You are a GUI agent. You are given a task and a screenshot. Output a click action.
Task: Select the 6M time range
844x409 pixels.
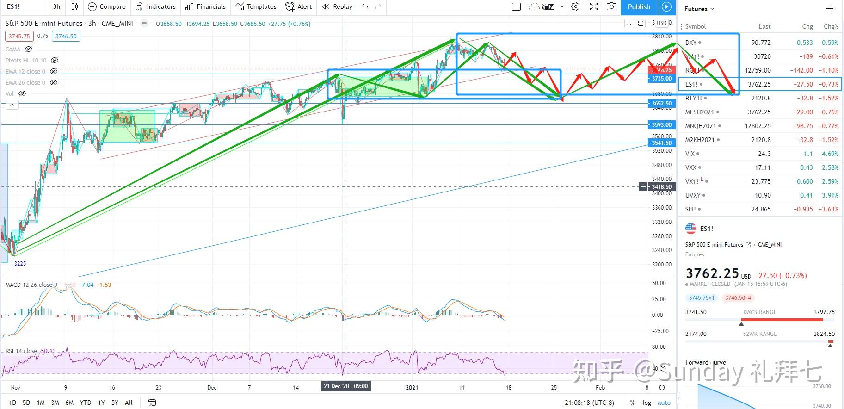tap(69, 403)
